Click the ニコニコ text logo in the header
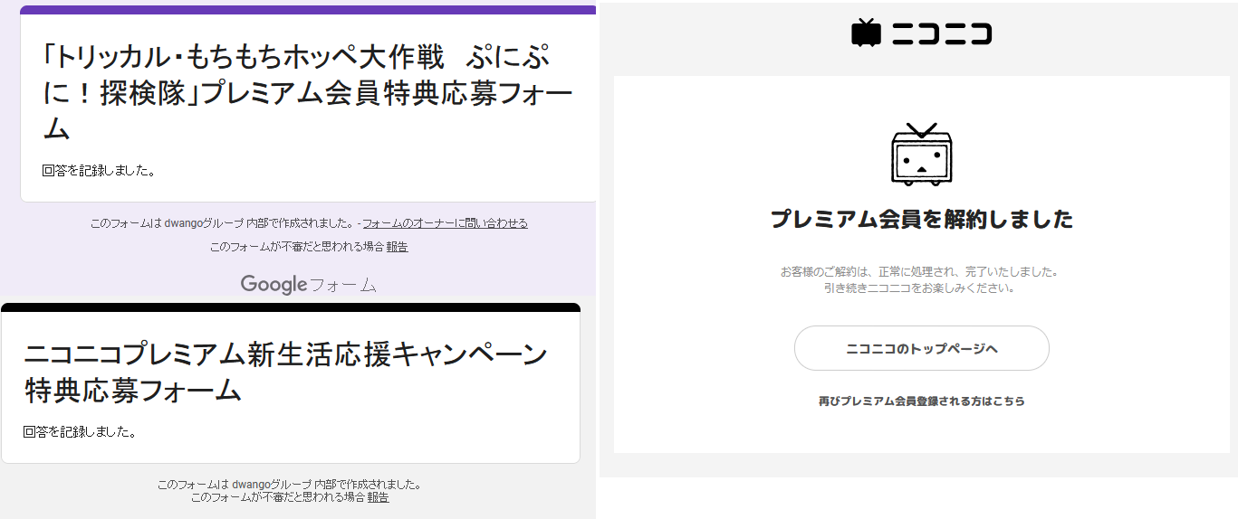 tap(942, 34)
